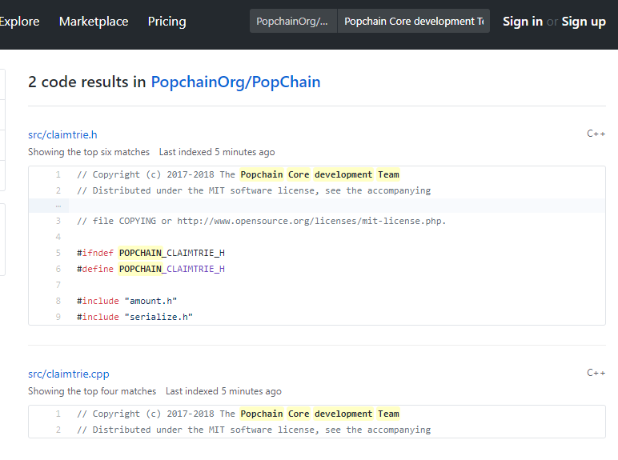The width and height of the screenshot is (618, 460).
Task: Click the Copyright line in claimtrie.cpp
Action: point(238,414)
